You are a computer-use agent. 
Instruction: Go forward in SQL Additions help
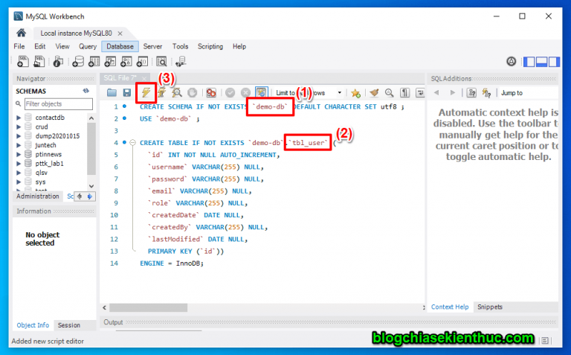point(452,92)
